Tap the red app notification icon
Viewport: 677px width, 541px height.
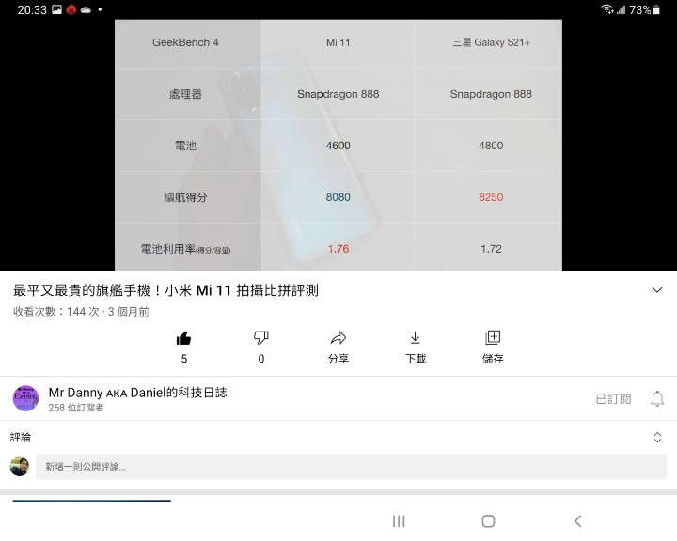coord(71,9)
